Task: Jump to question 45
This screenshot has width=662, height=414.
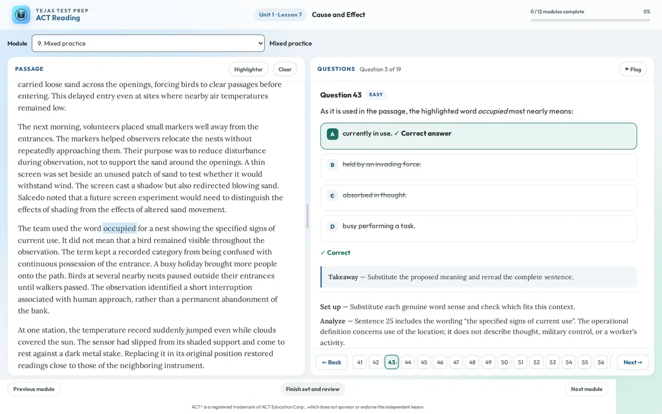Action: point(424,363)
